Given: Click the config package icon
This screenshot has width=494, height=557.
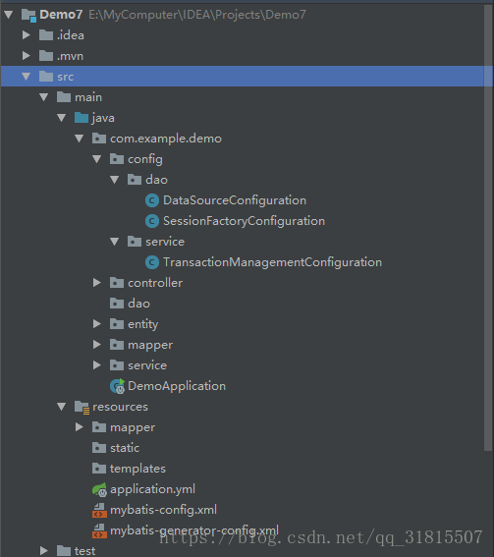Looking at the screenshot, I should point(117,159).
